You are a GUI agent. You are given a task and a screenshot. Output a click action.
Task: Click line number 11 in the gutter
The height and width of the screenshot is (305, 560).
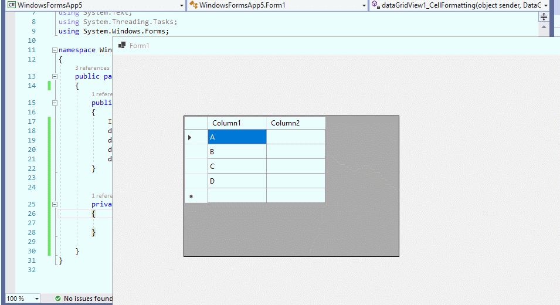click(x=32, y=50)
